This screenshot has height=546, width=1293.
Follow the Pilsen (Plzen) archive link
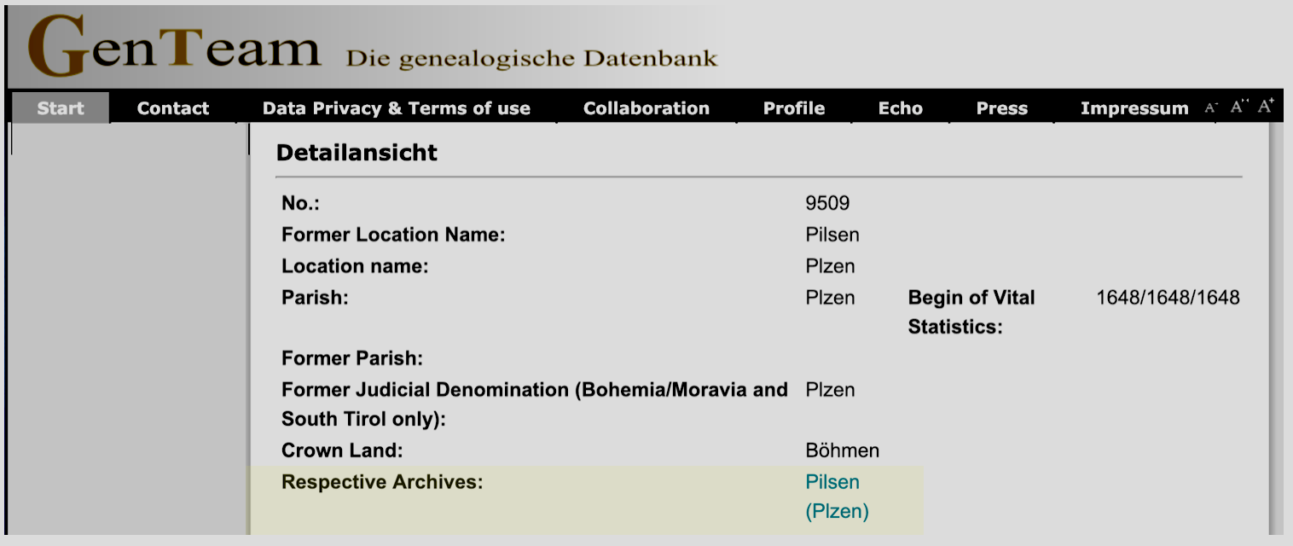(837, 497)
